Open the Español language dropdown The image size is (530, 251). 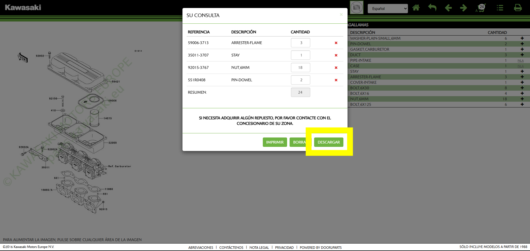click(x=388, y=9)
